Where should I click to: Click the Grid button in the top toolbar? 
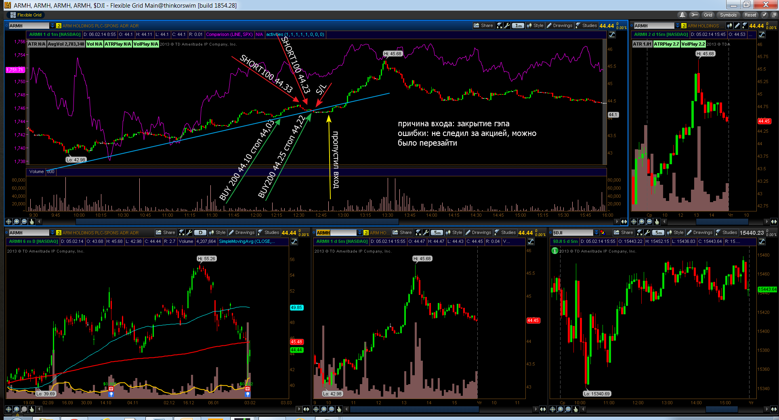708,15
